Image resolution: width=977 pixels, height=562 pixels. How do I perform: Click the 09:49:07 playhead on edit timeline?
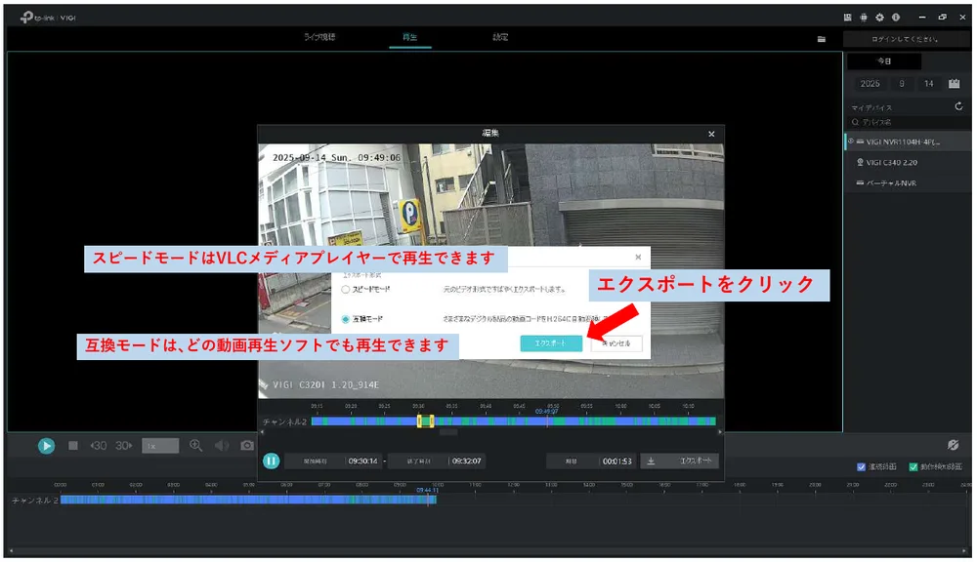point(547,412)
